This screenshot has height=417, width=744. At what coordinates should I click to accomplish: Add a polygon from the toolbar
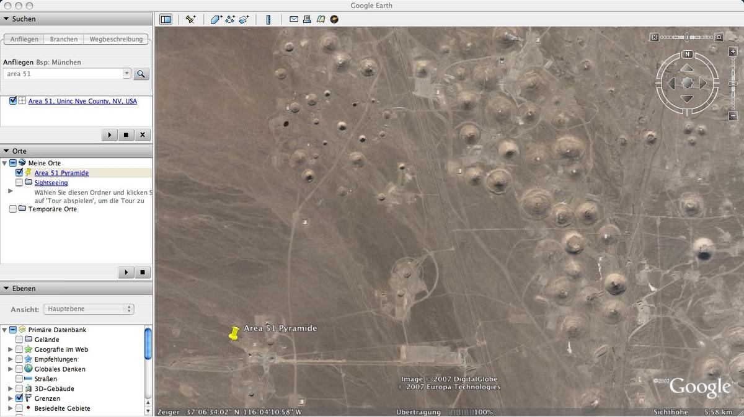pyautogui.click(x=216, y=19)
